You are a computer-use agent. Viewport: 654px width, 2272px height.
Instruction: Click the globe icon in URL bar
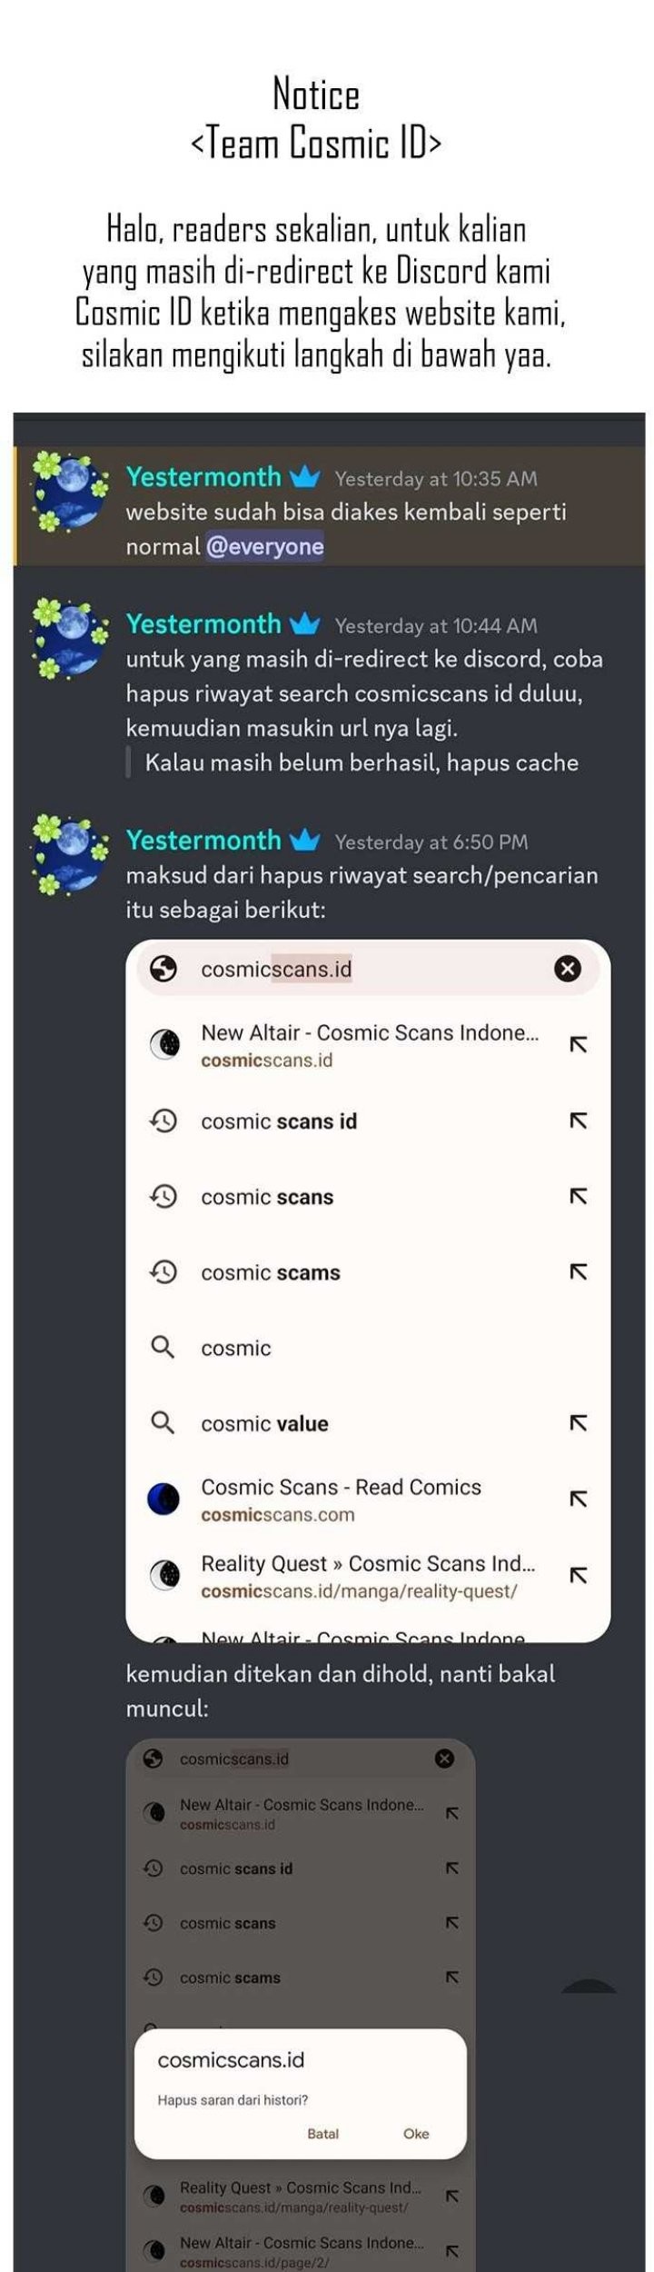(x=163, y=969)
